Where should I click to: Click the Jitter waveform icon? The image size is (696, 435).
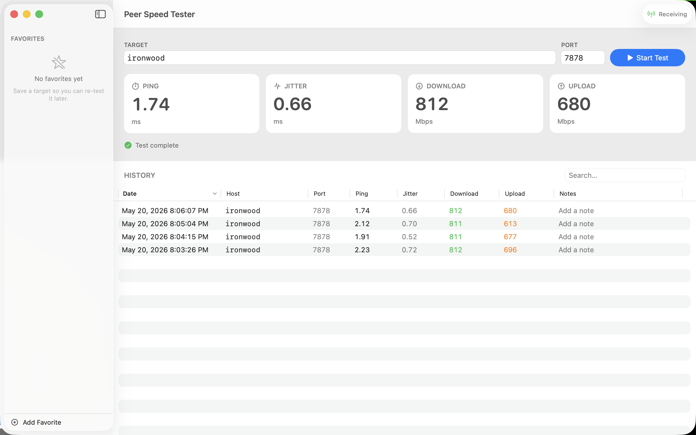pos(277,86)
